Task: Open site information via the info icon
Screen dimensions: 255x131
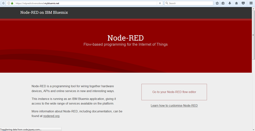Action: pyautogui.click(x=9, y=3)
